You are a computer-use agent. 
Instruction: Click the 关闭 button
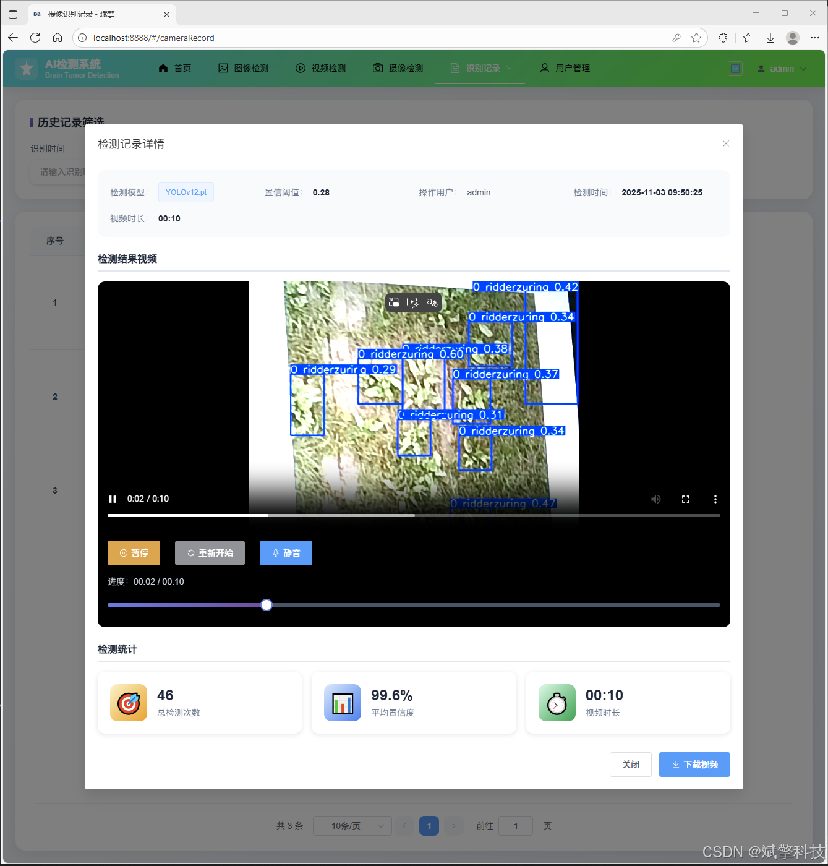point(631,765)
